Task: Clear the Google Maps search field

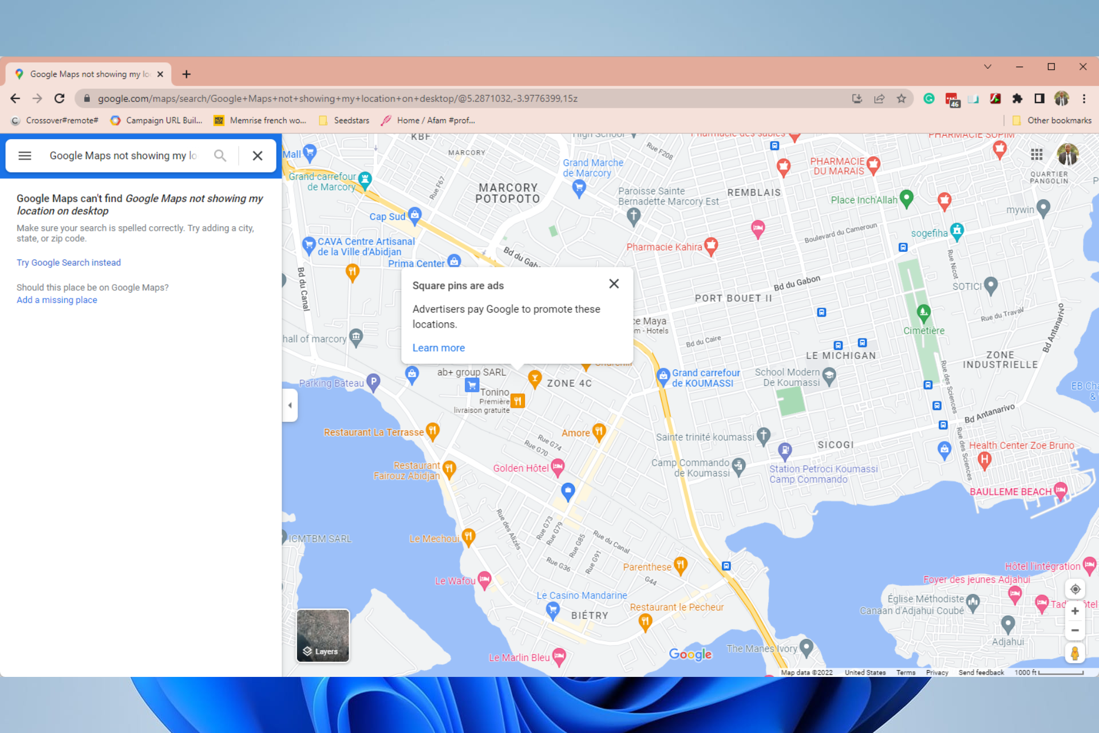Action: coord(257,155)
